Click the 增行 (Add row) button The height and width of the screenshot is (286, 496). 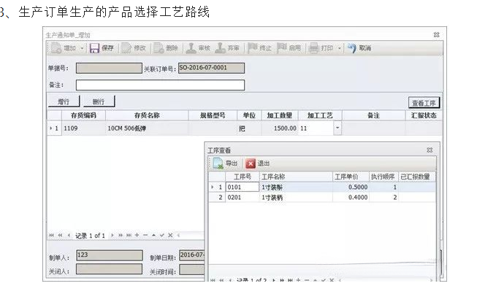[64, 101]
